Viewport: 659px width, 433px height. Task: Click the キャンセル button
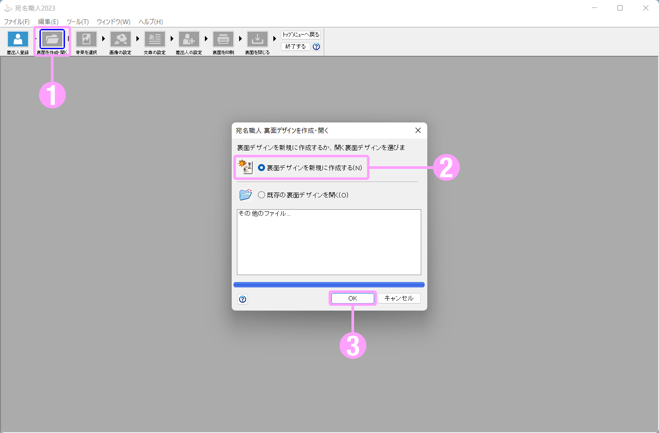tap(399, 298)
